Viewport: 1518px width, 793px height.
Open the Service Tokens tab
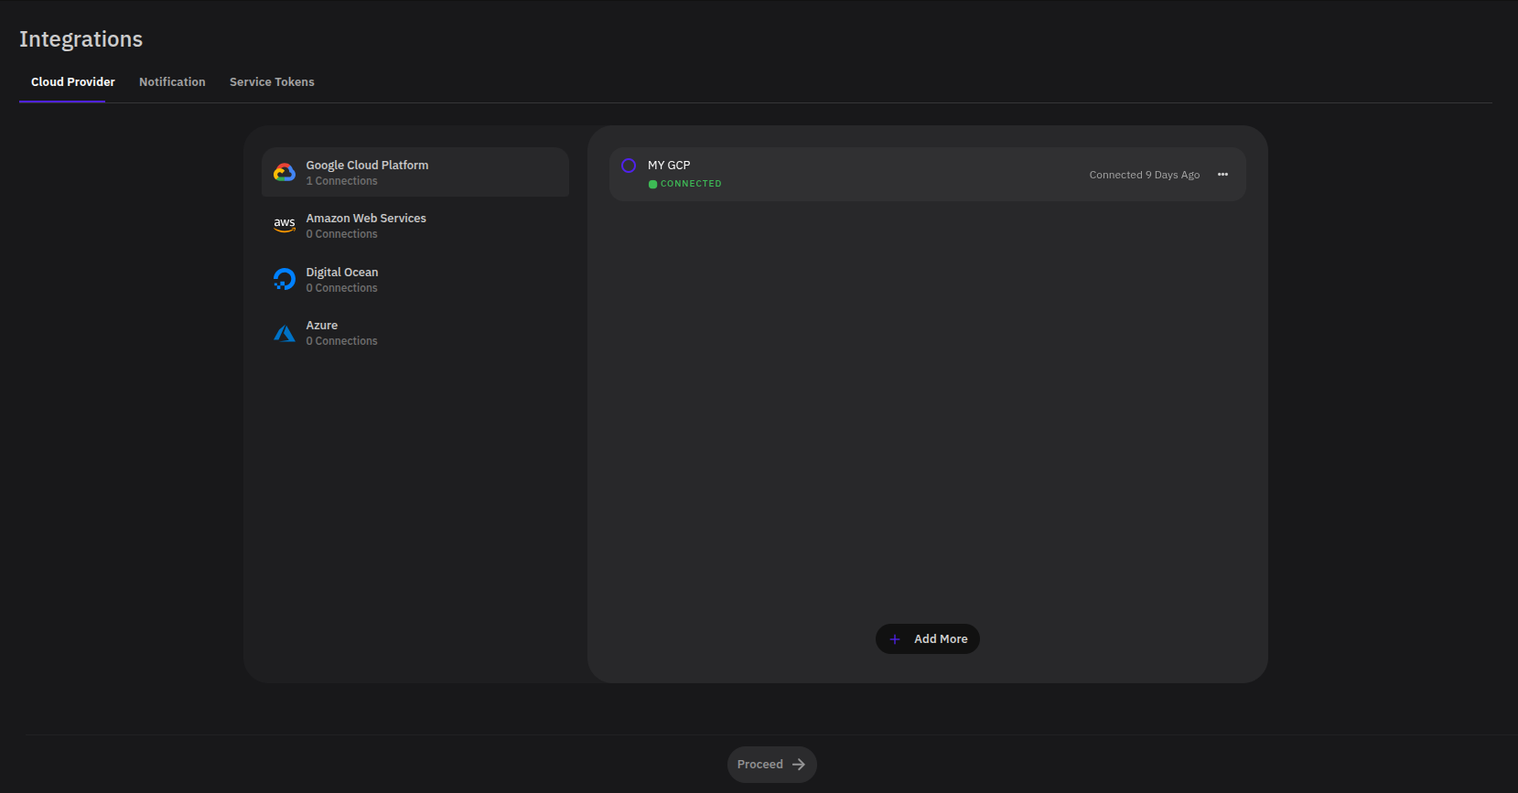pos(272,82)
